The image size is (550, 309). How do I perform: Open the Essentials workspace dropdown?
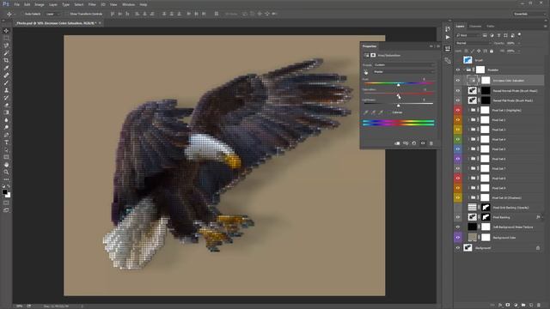[529, 14]
